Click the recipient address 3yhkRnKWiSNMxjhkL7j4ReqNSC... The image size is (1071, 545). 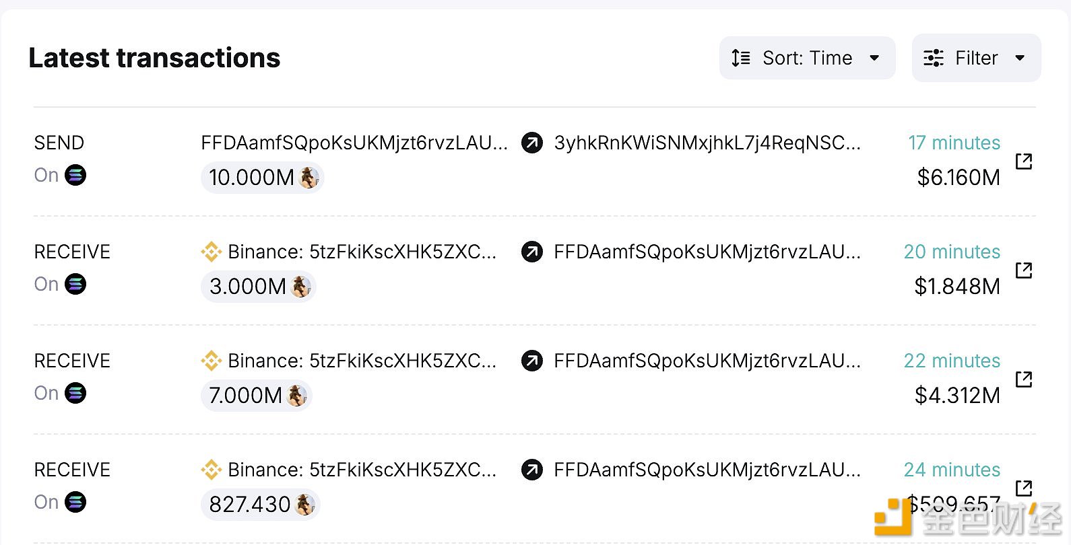707,143
